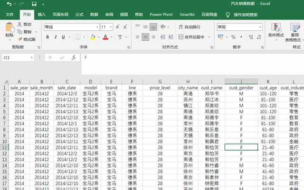Click the Redo arrow in quick access toolbar
Screen dimensions: 304x190
coord(21,4)
